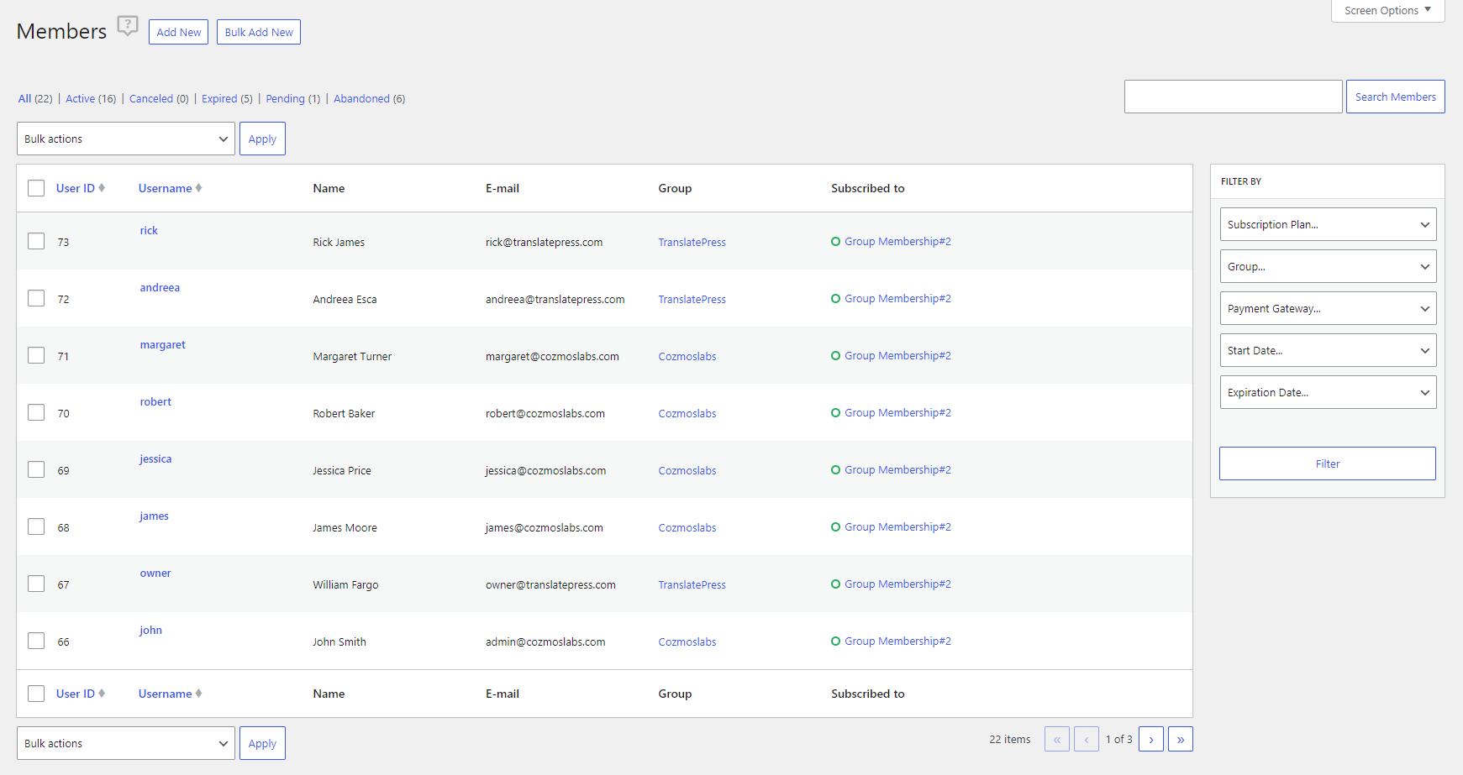Viewport: 1463px width, 775px height.
Task: Open Expiration Date filter dropdown
Action: [1328, 392]
